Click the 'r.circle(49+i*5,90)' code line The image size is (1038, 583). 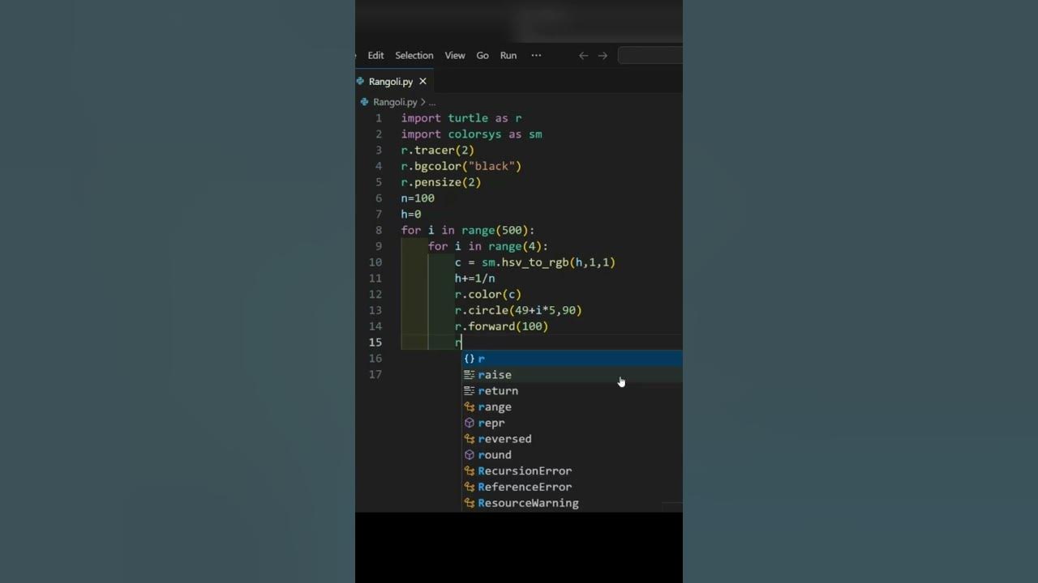tap(518, 310)
